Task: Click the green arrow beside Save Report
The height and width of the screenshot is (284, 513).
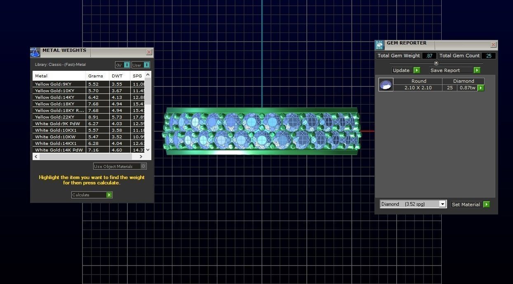Action: click(477, 70)
